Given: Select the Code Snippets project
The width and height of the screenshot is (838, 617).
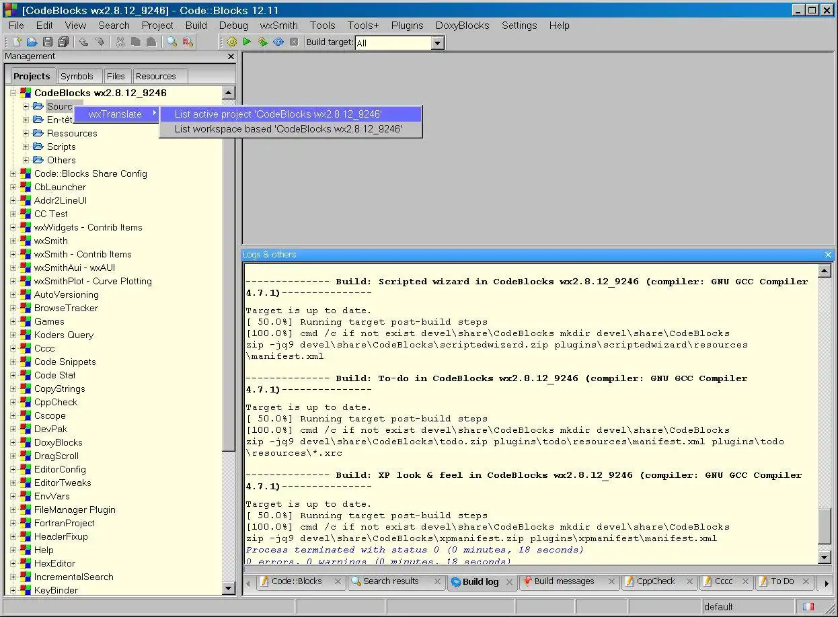Looking at the screenshot, I should pos(65,362).
